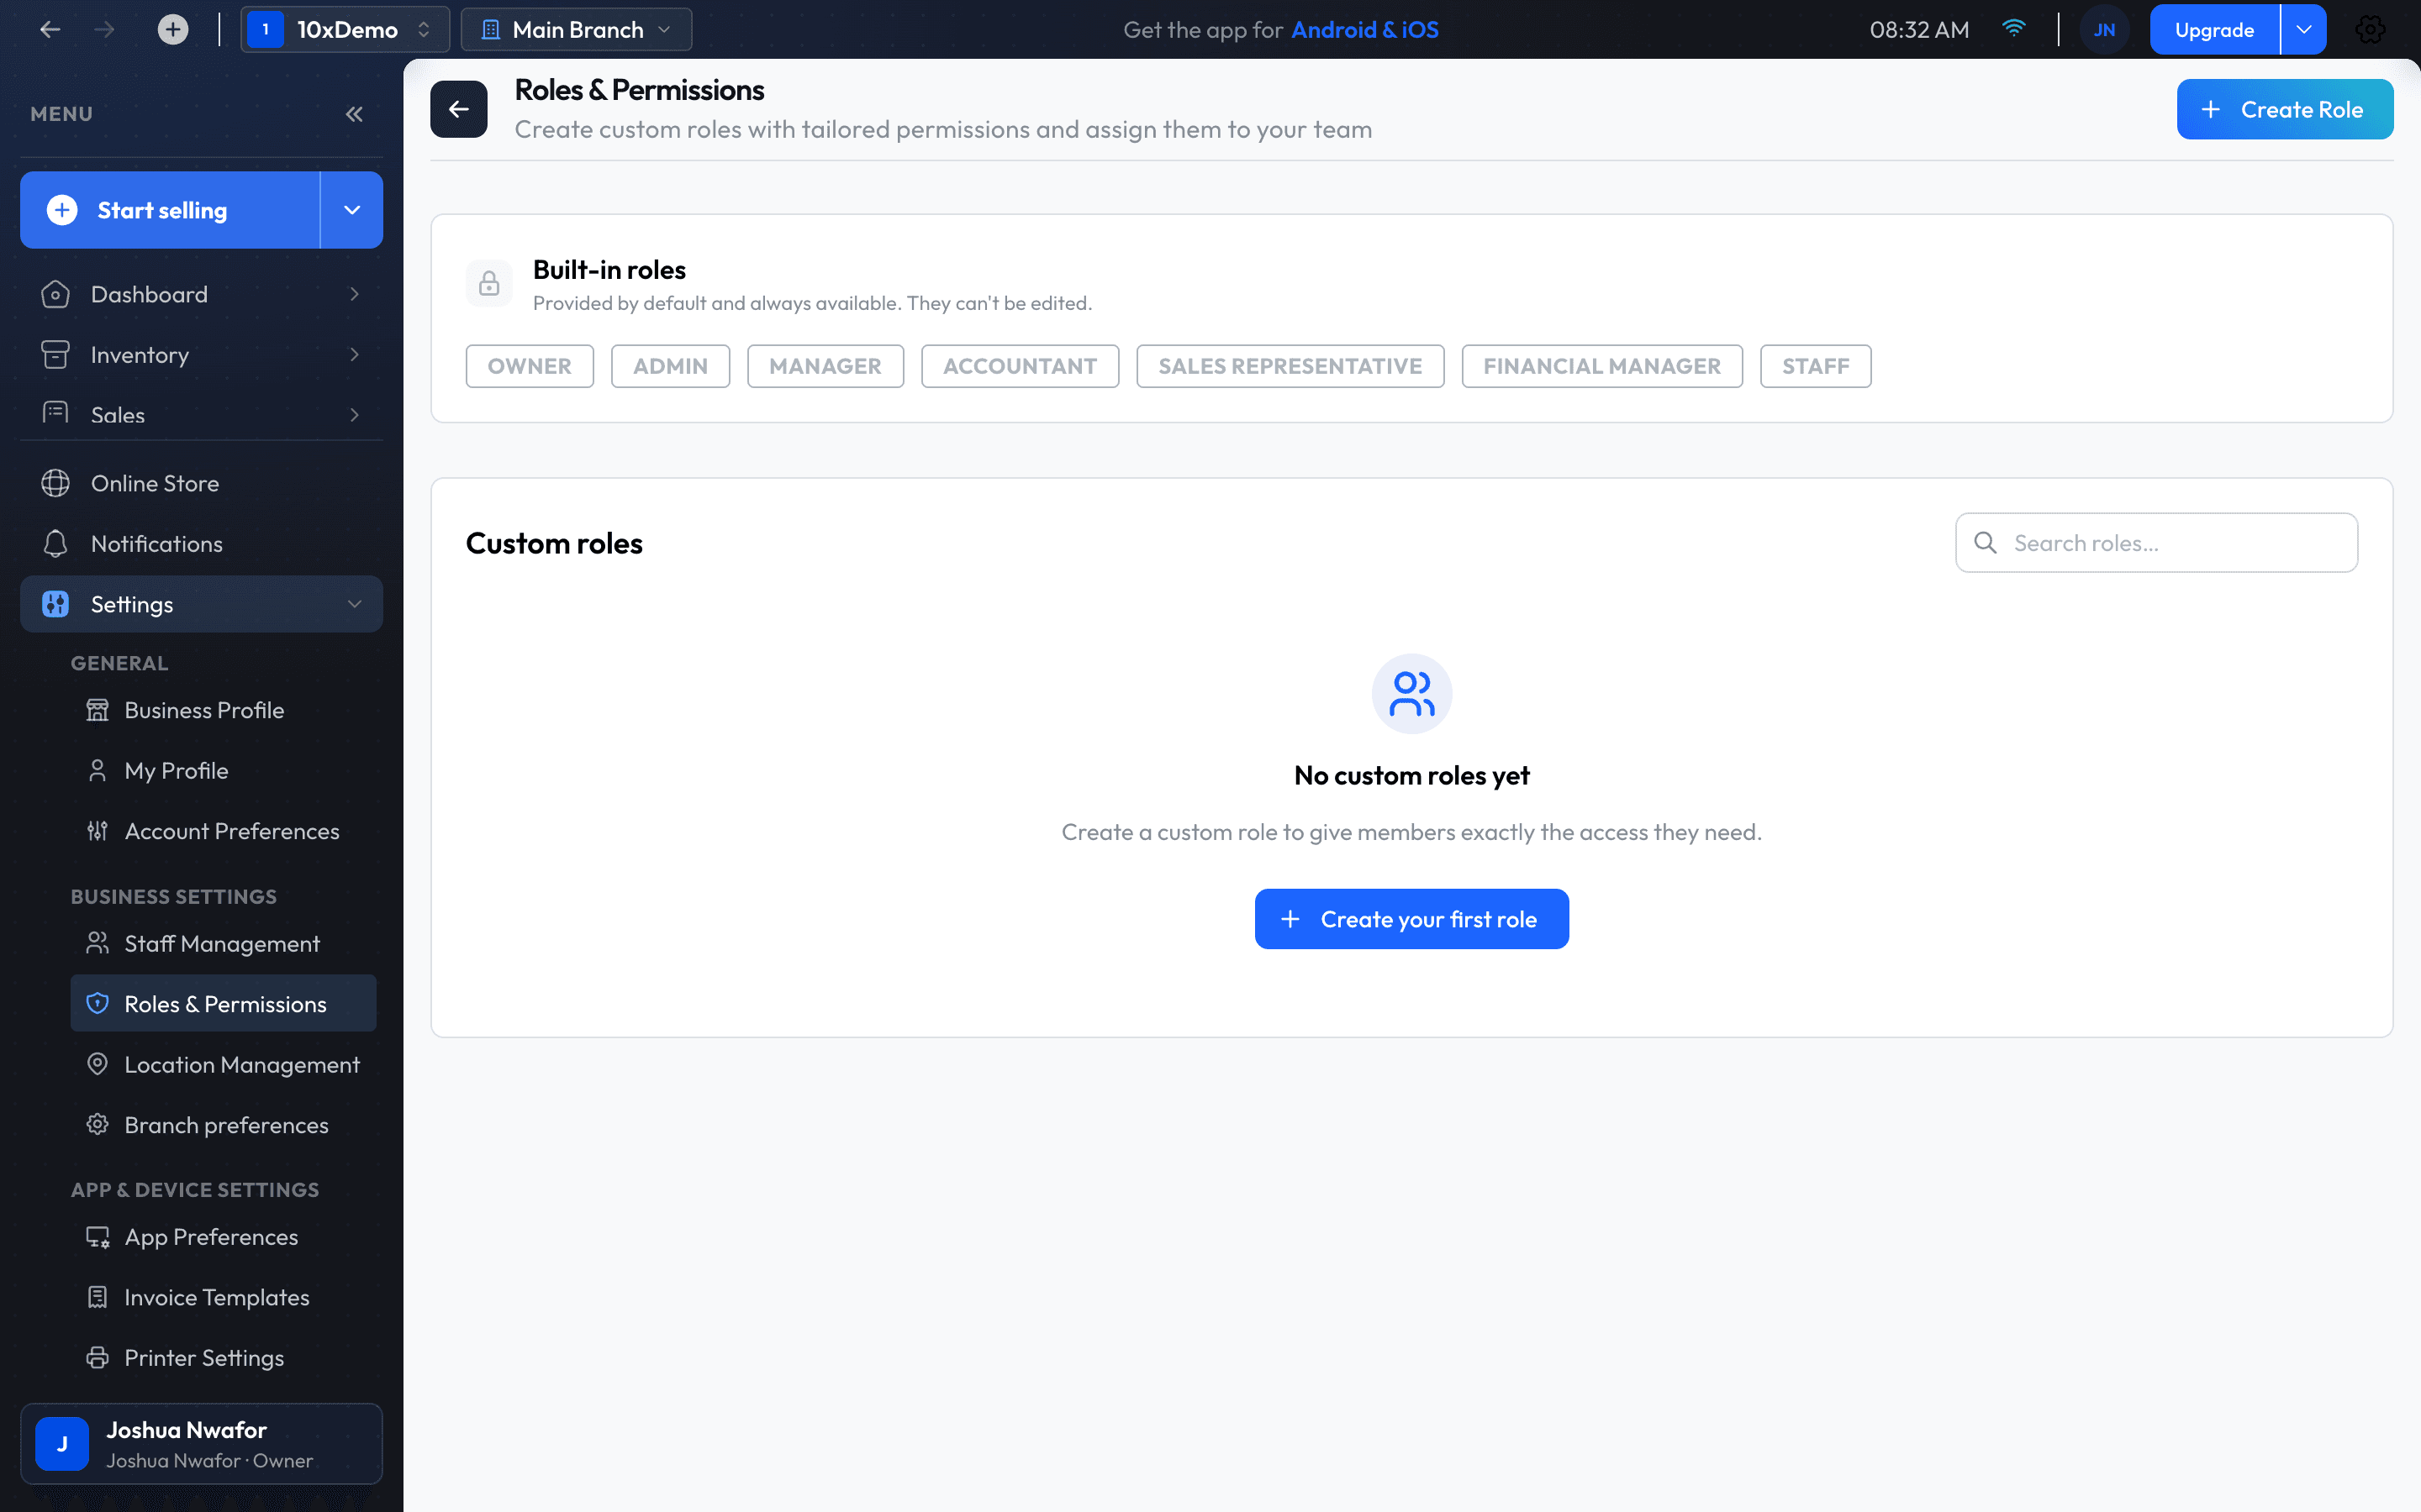Click the Settings sliders icon in sidebar

pos(55,604)
